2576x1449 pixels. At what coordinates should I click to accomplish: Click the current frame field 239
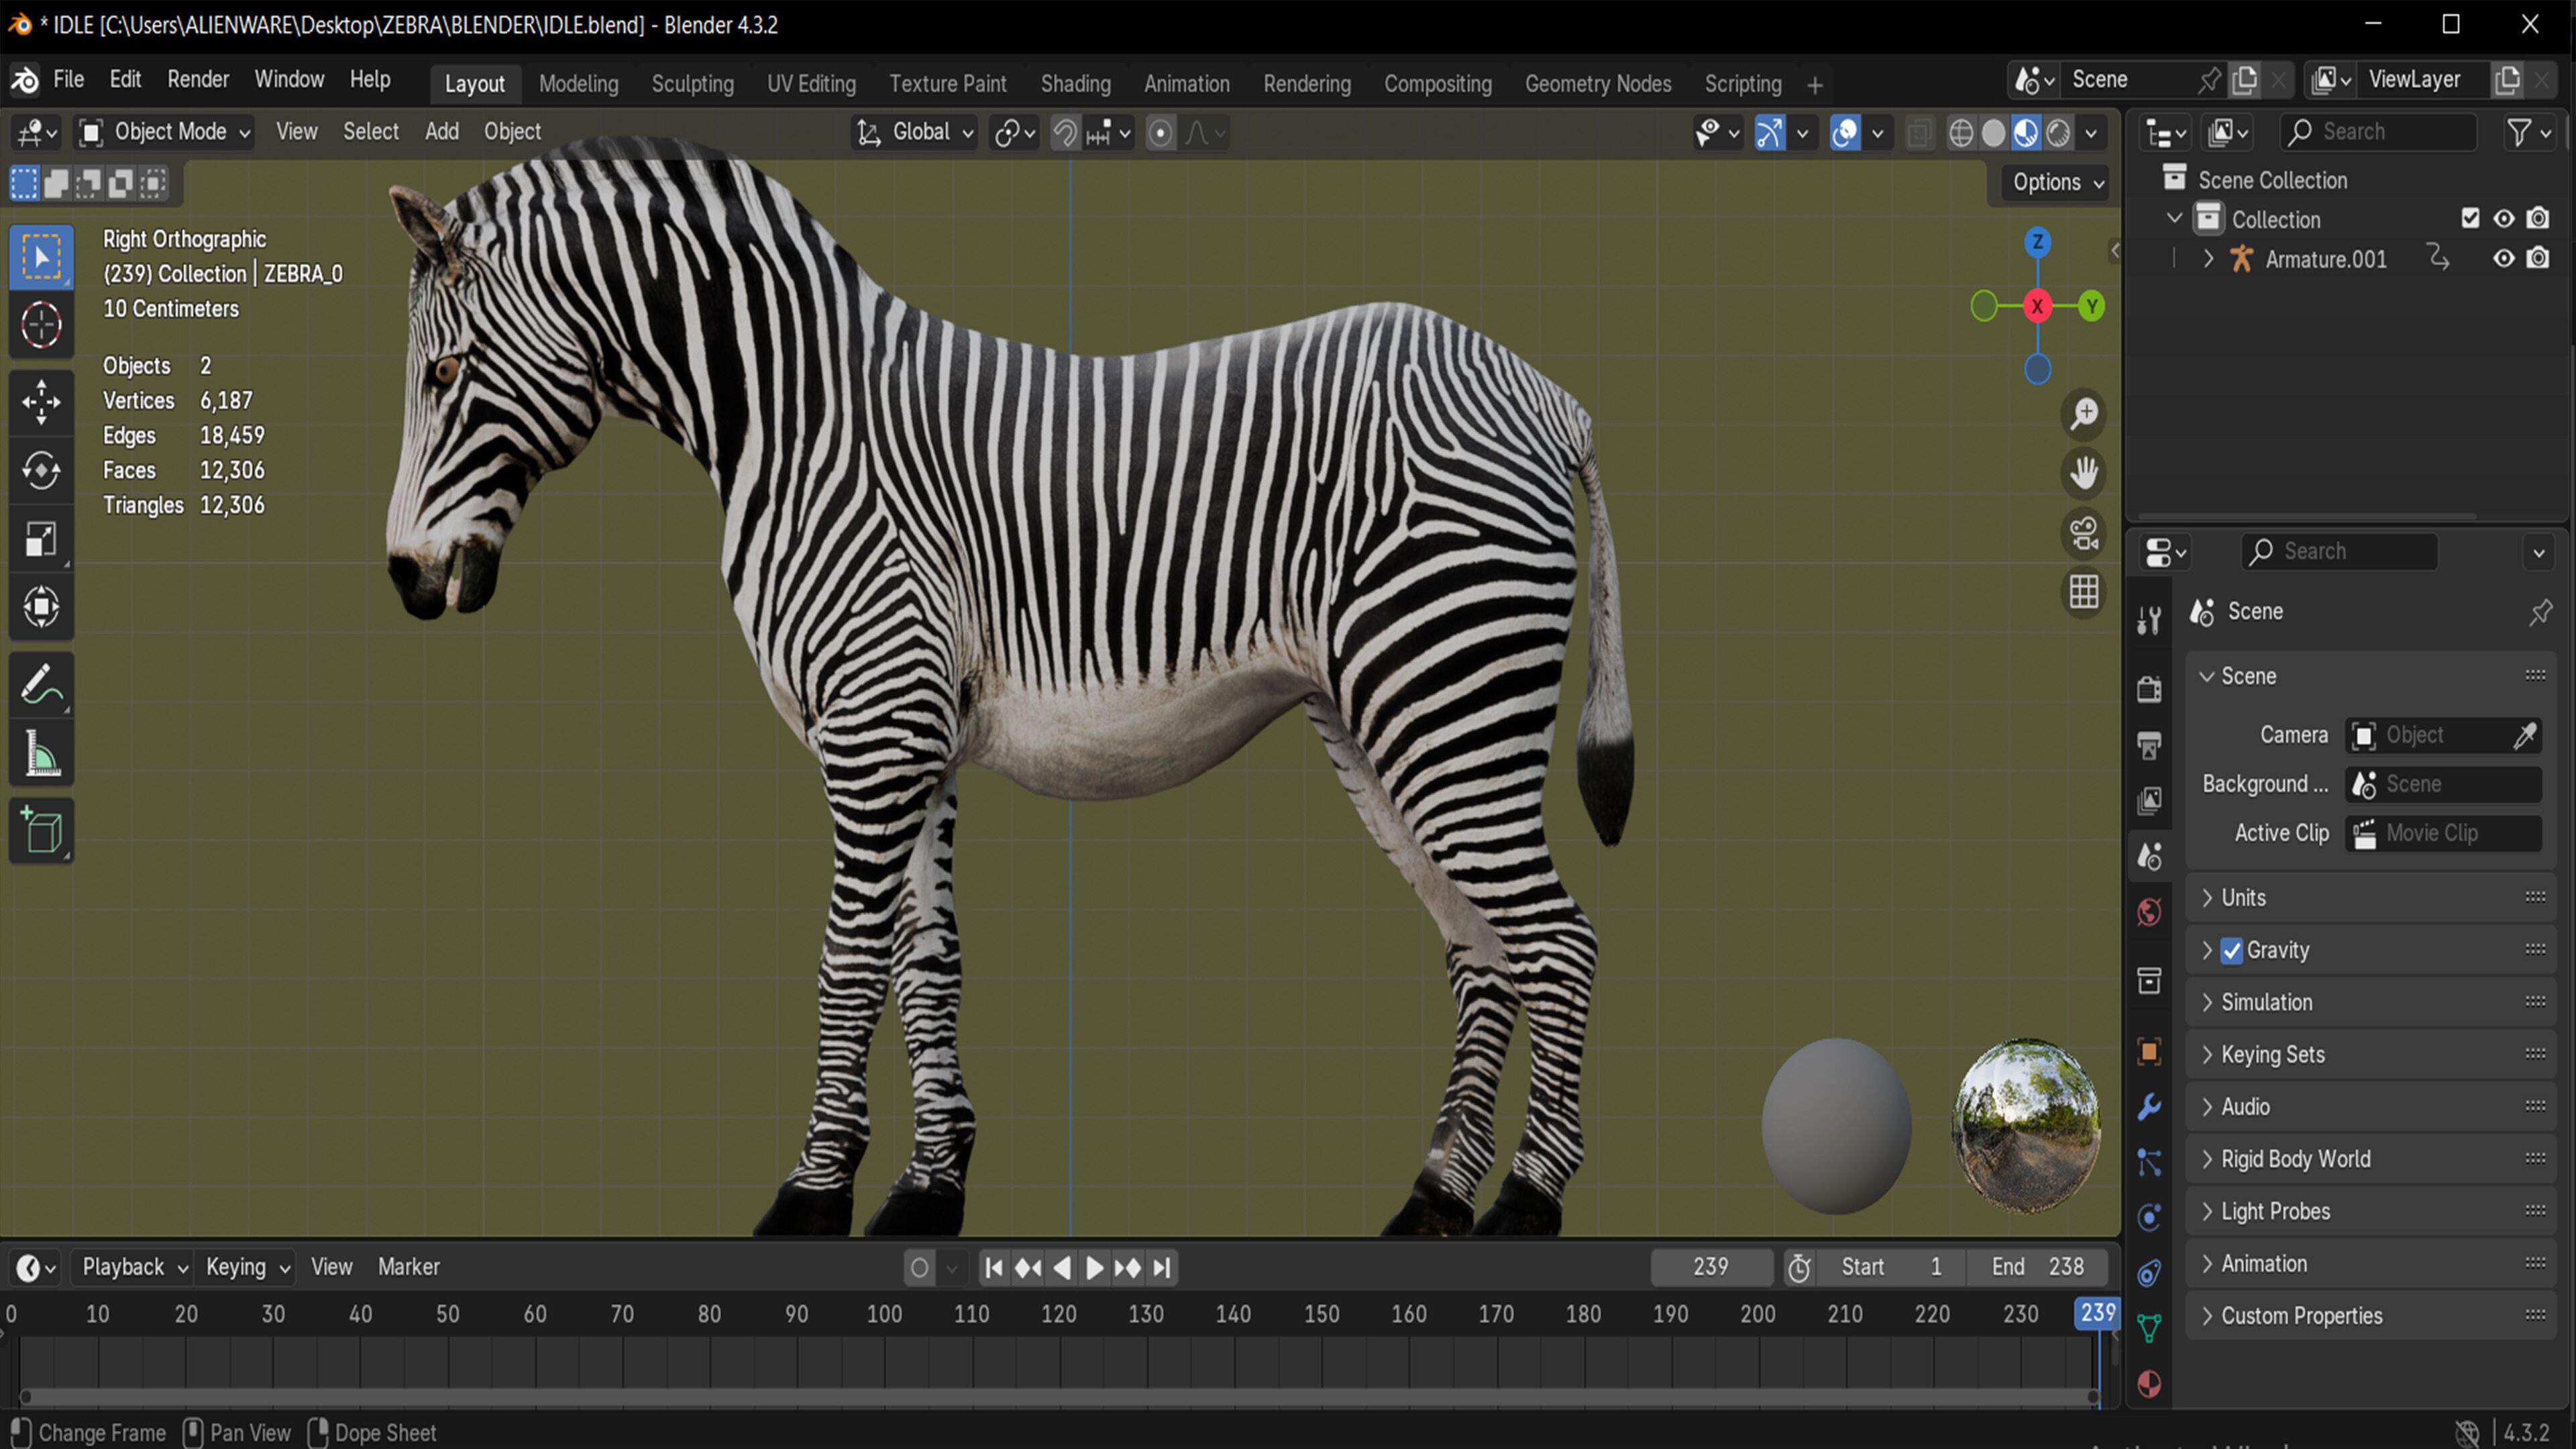[x=1711, y=1267]
